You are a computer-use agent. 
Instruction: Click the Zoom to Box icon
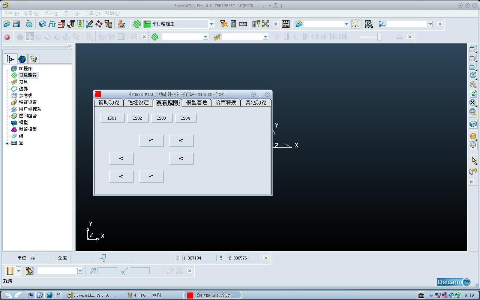[x=473, y=111]
